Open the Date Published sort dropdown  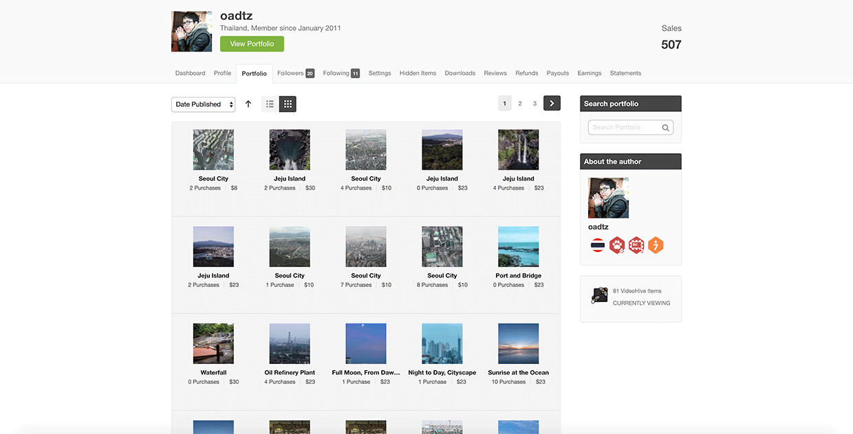(x=203, y=104)
